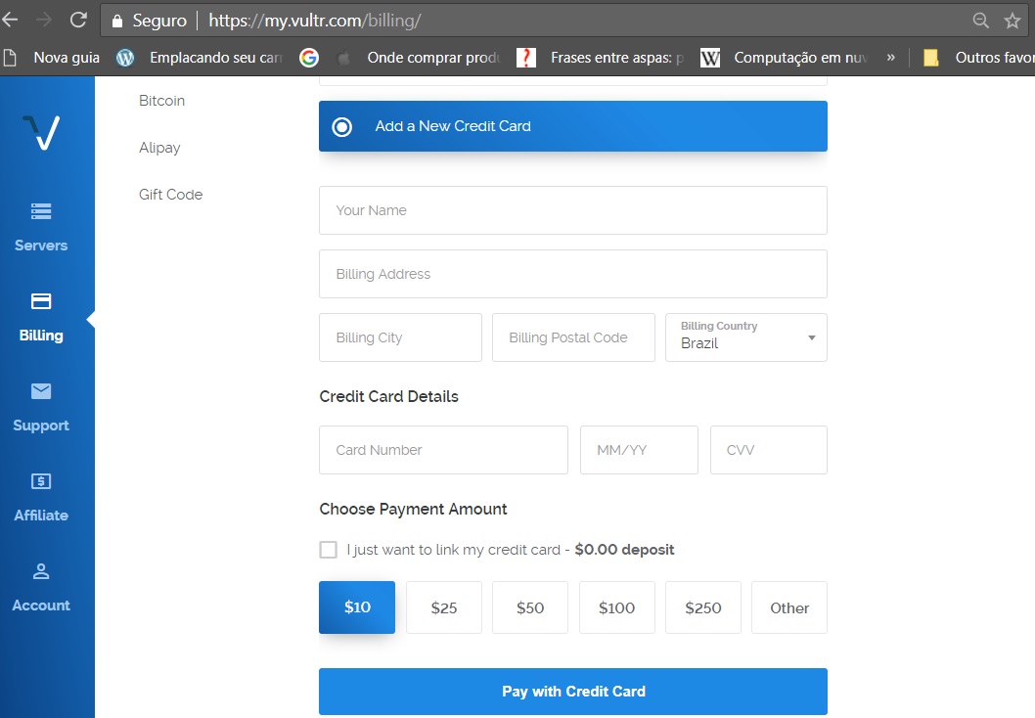The width and height of the screenshot is (1035, 718).
Task: Open the Outros favoritos folder icon
Action: (931, 58)
